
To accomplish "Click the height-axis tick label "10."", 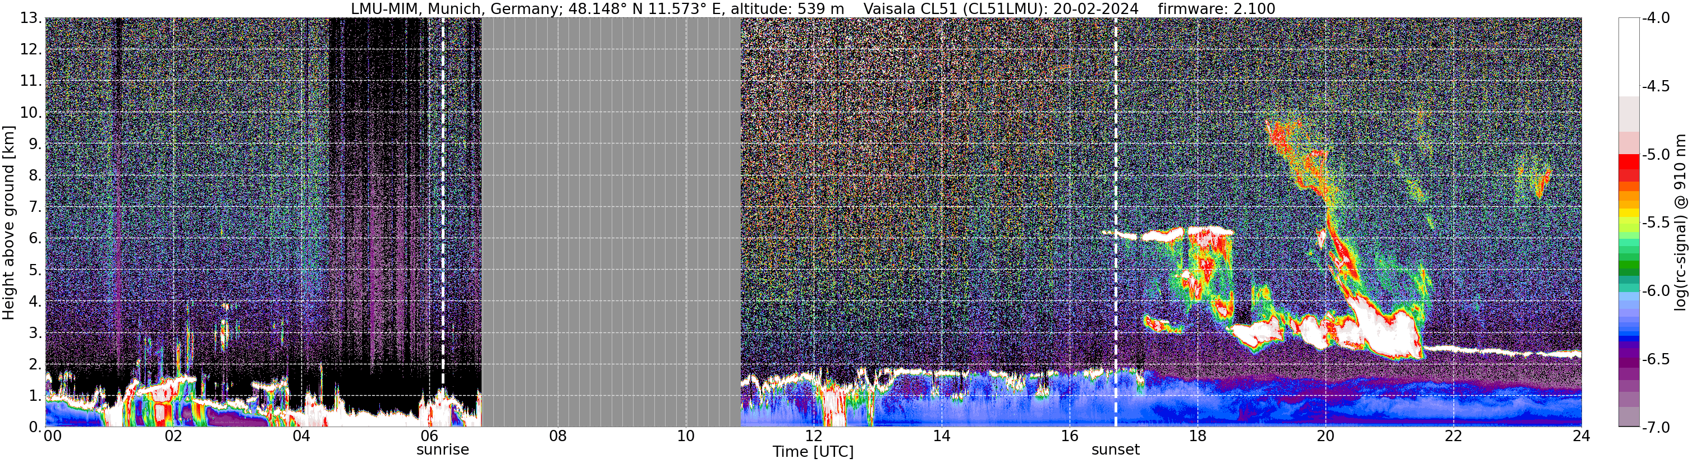I will click(31, 112).
